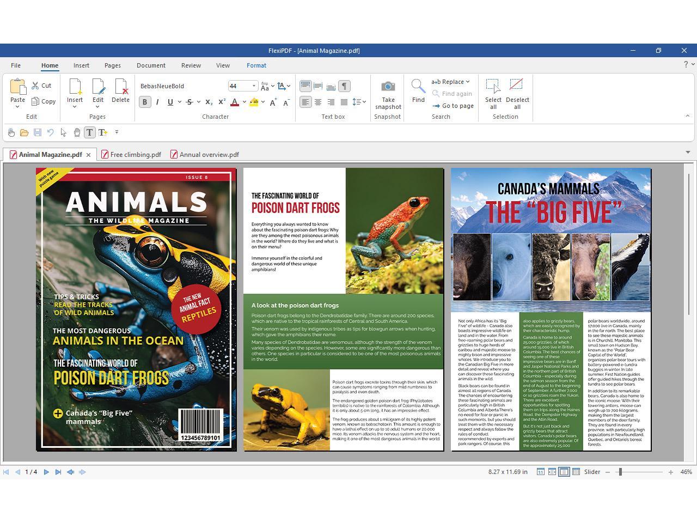
Task: Expand the Replace dropdown arrow
Action: [468, 82]
